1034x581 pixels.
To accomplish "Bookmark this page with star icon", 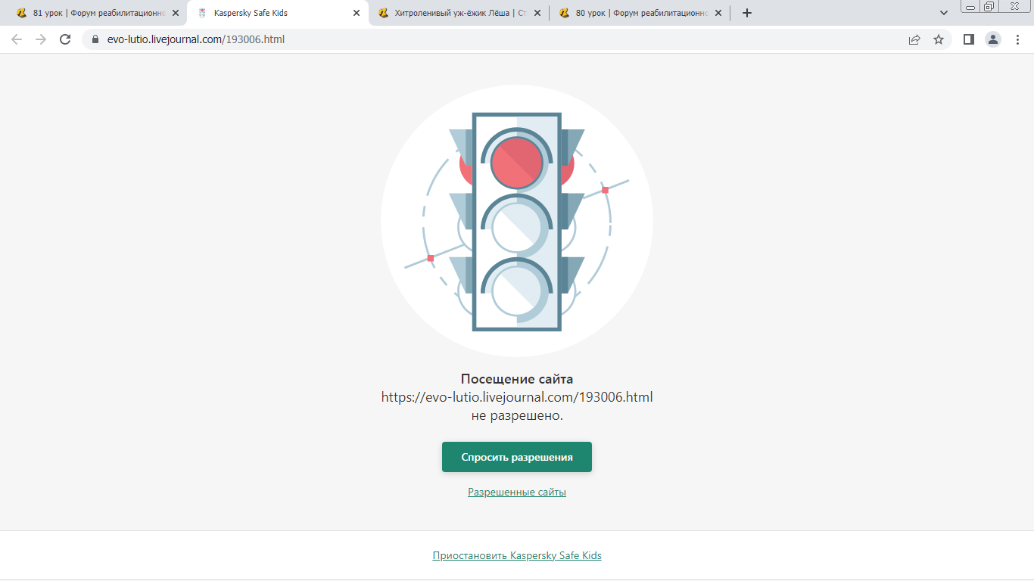I will tap(939, 39).
